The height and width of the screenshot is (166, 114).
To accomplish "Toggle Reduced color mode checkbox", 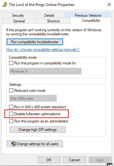I will tap(11, 90).
